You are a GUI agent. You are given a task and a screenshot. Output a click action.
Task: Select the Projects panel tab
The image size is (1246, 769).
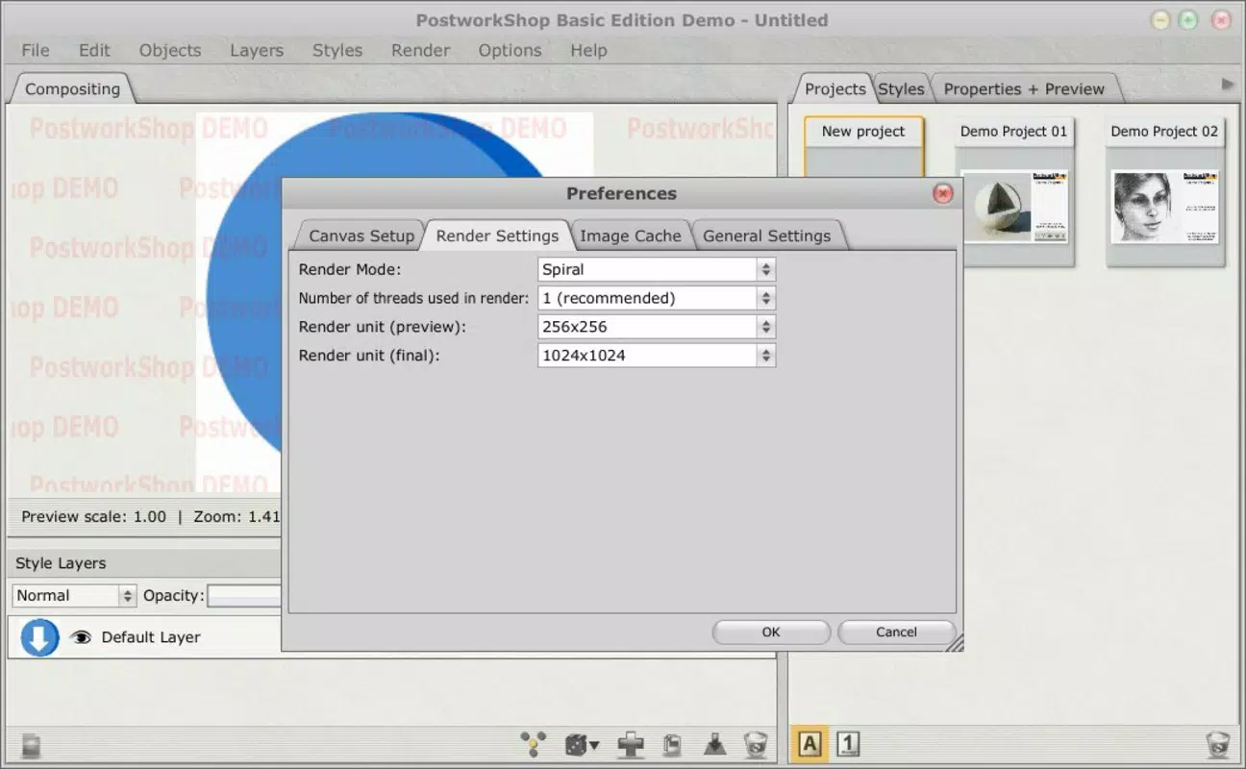click(x=835, y=88)
